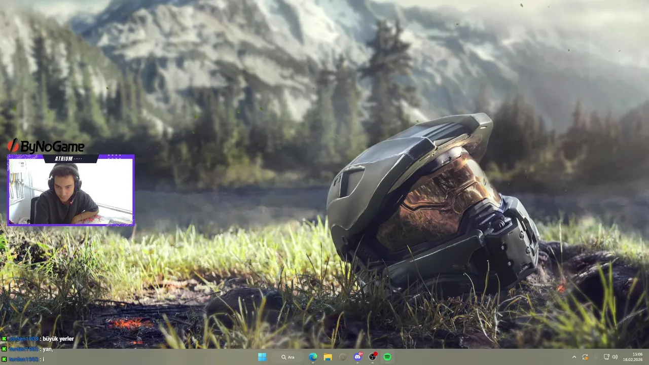Click the microphone tray icon
Viewport: 649px width, 365px height.
tap(596, 357)
